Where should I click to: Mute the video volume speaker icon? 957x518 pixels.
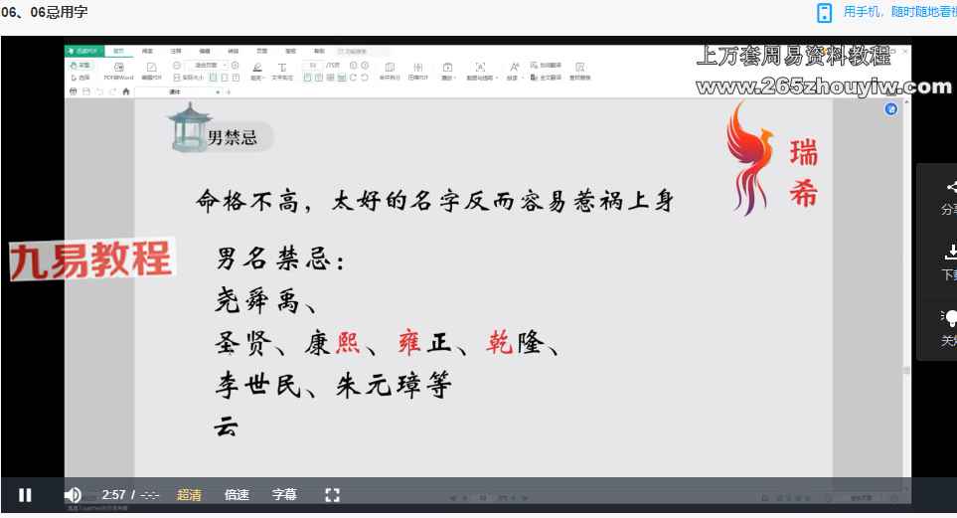[x=73, y=494]
